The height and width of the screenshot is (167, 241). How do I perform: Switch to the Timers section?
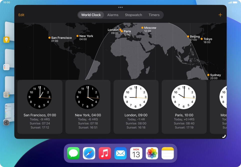coord(154,15)
